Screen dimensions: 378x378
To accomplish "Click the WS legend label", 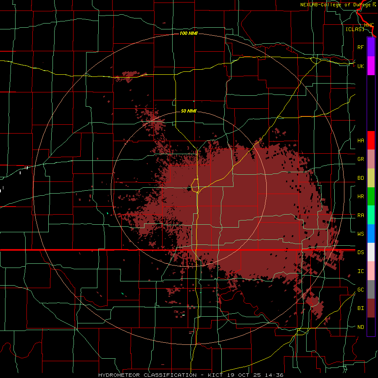I will (360, 234).
